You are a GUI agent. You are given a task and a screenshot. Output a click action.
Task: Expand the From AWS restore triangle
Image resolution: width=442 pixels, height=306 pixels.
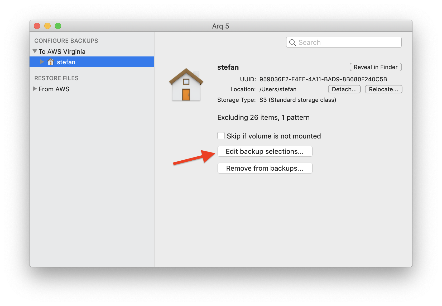click(35, 89)
